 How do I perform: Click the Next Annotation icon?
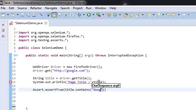pos(149,15)
